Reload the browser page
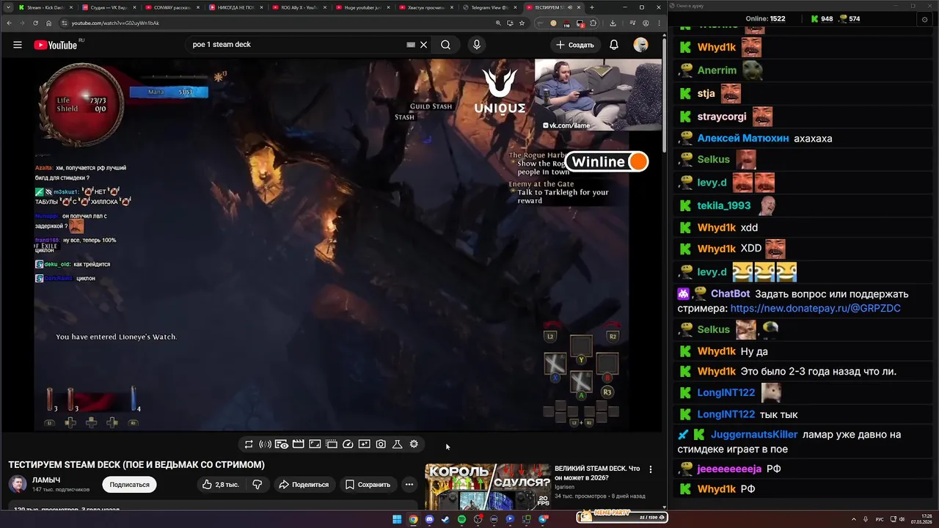 pyautogui.click(x=36, y=23)
